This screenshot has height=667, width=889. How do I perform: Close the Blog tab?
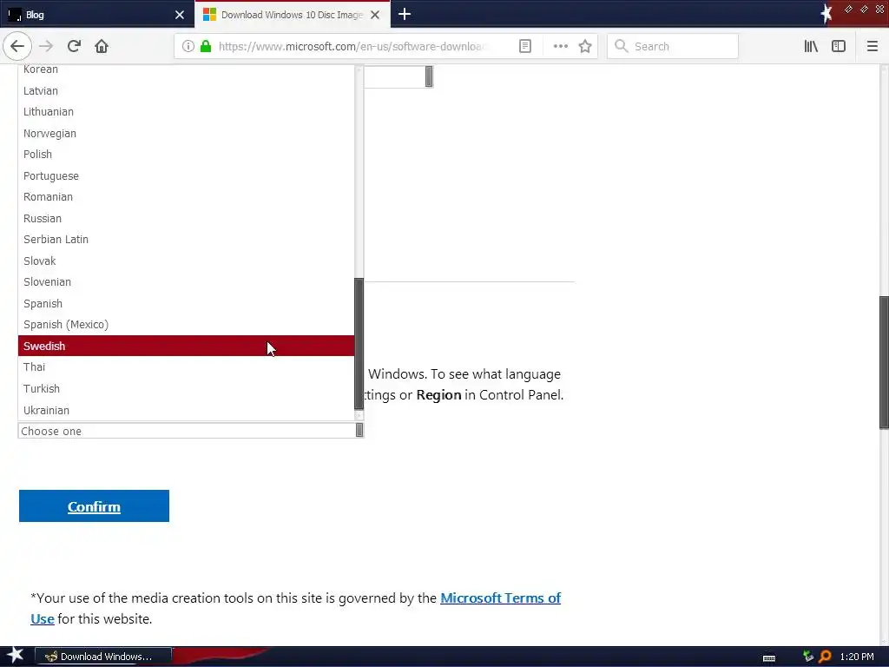point(180,15)
